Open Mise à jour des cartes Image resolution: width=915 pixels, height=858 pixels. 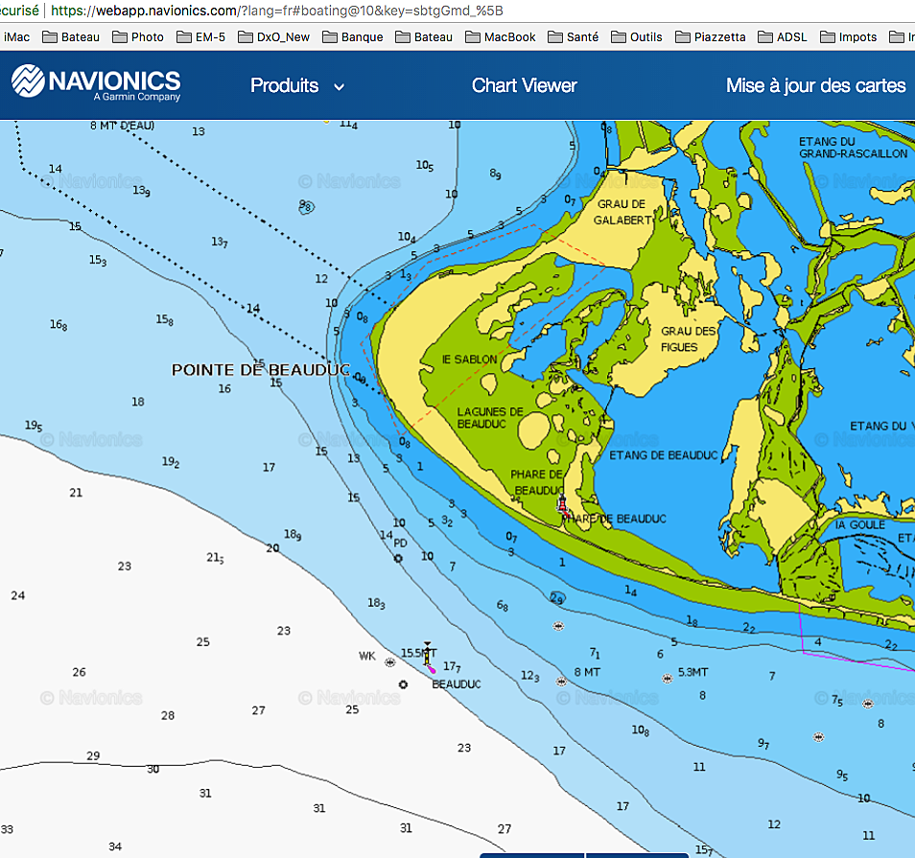(816, 85)
